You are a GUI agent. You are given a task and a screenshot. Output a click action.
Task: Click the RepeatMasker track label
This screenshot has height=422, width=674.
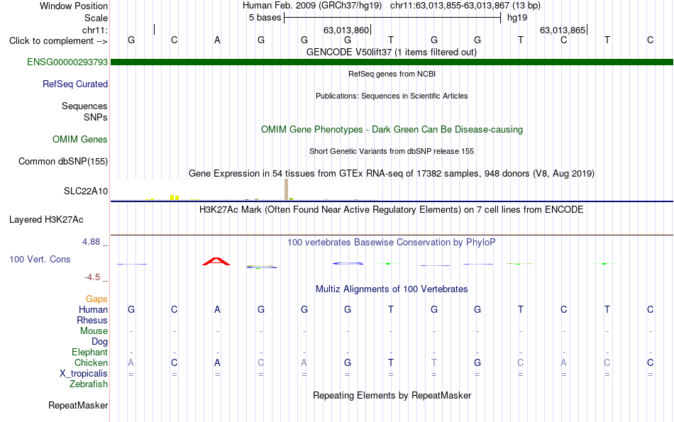78,405
